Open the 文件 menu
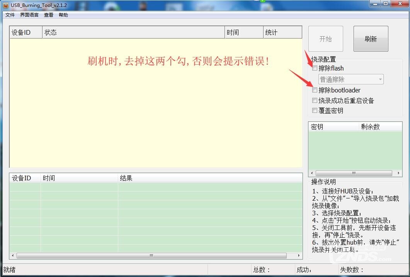410x277 pixels. 10,15
